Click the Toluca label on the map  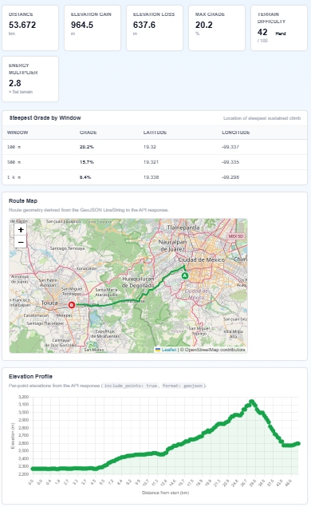(49, 303)
